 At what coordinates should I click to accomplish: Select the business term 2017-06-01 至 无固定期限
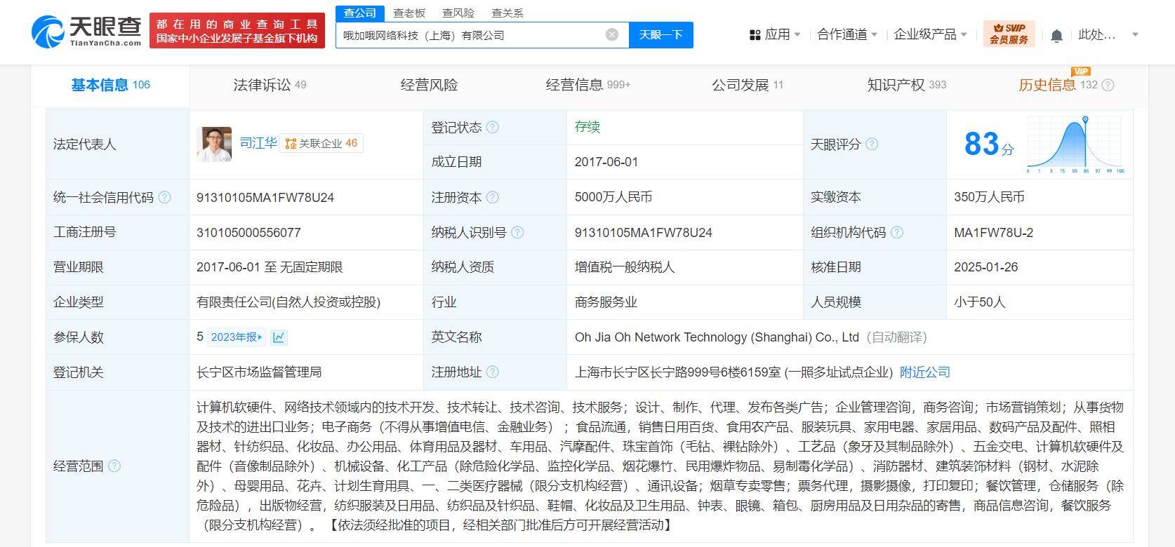[x=270, y=267]
